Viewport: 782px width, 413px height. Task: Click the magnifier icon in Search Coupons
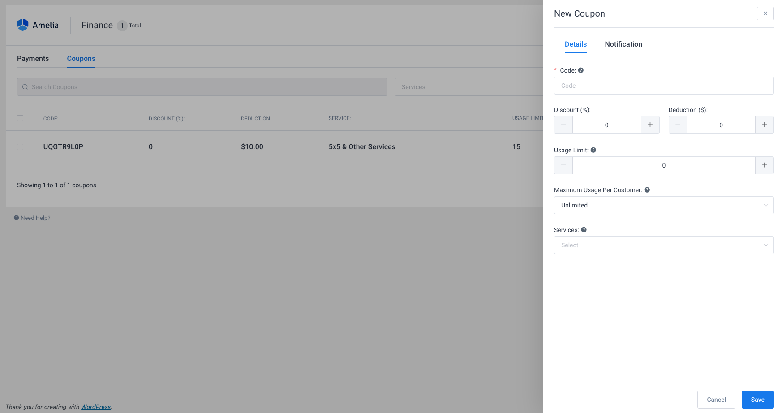pos(25,86)
